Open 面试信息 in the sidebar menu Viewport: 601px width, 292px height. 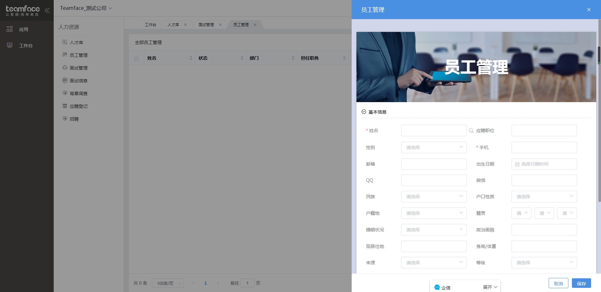point(79,81)
